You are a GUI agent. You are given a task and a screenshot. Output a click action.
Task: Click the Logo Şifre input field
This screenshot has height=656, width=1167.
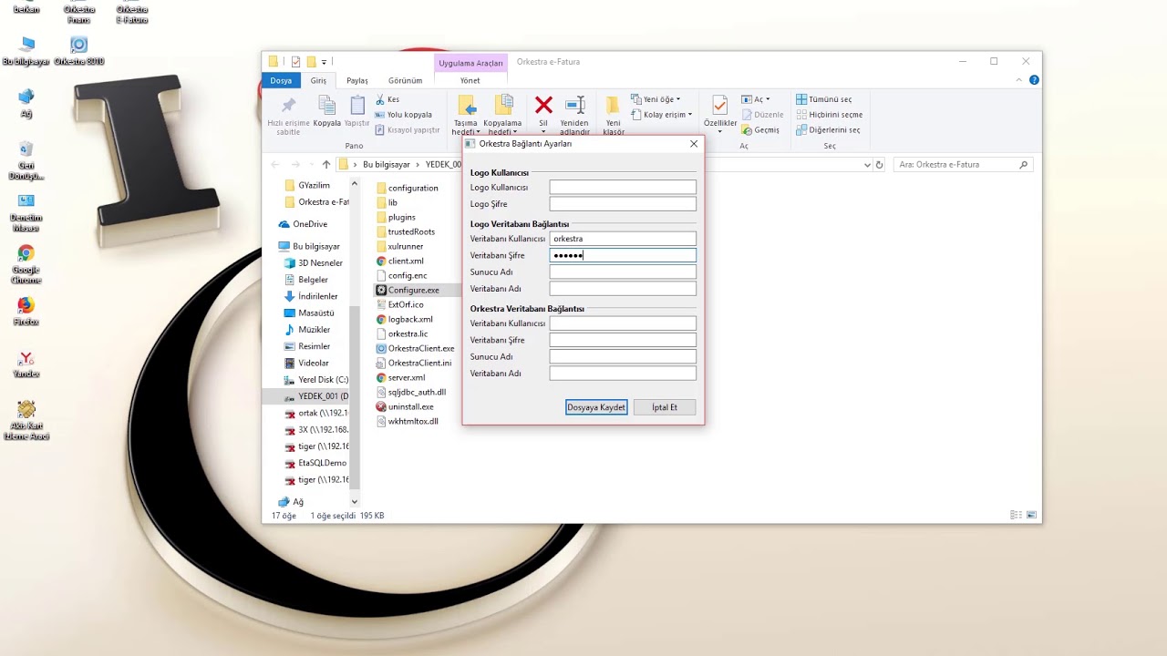[623, 204]
